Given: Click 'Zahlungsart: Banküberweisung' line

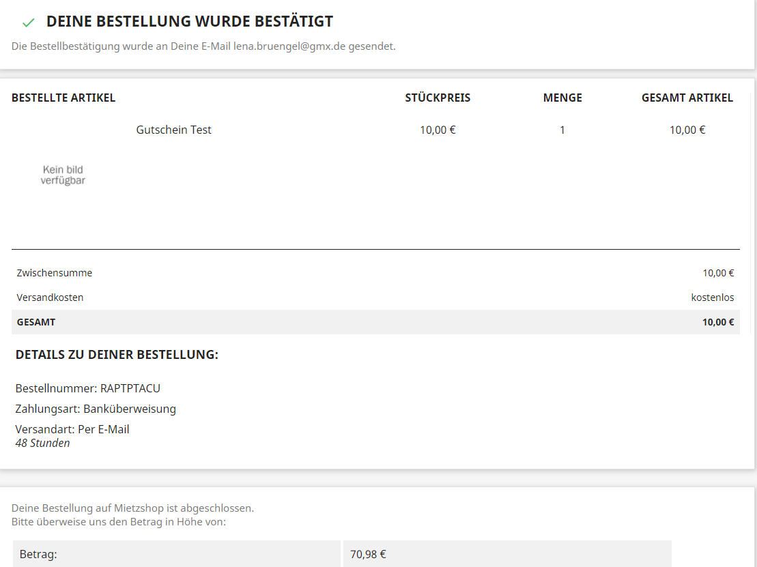Looking at the screenshot, I should 96,409.
